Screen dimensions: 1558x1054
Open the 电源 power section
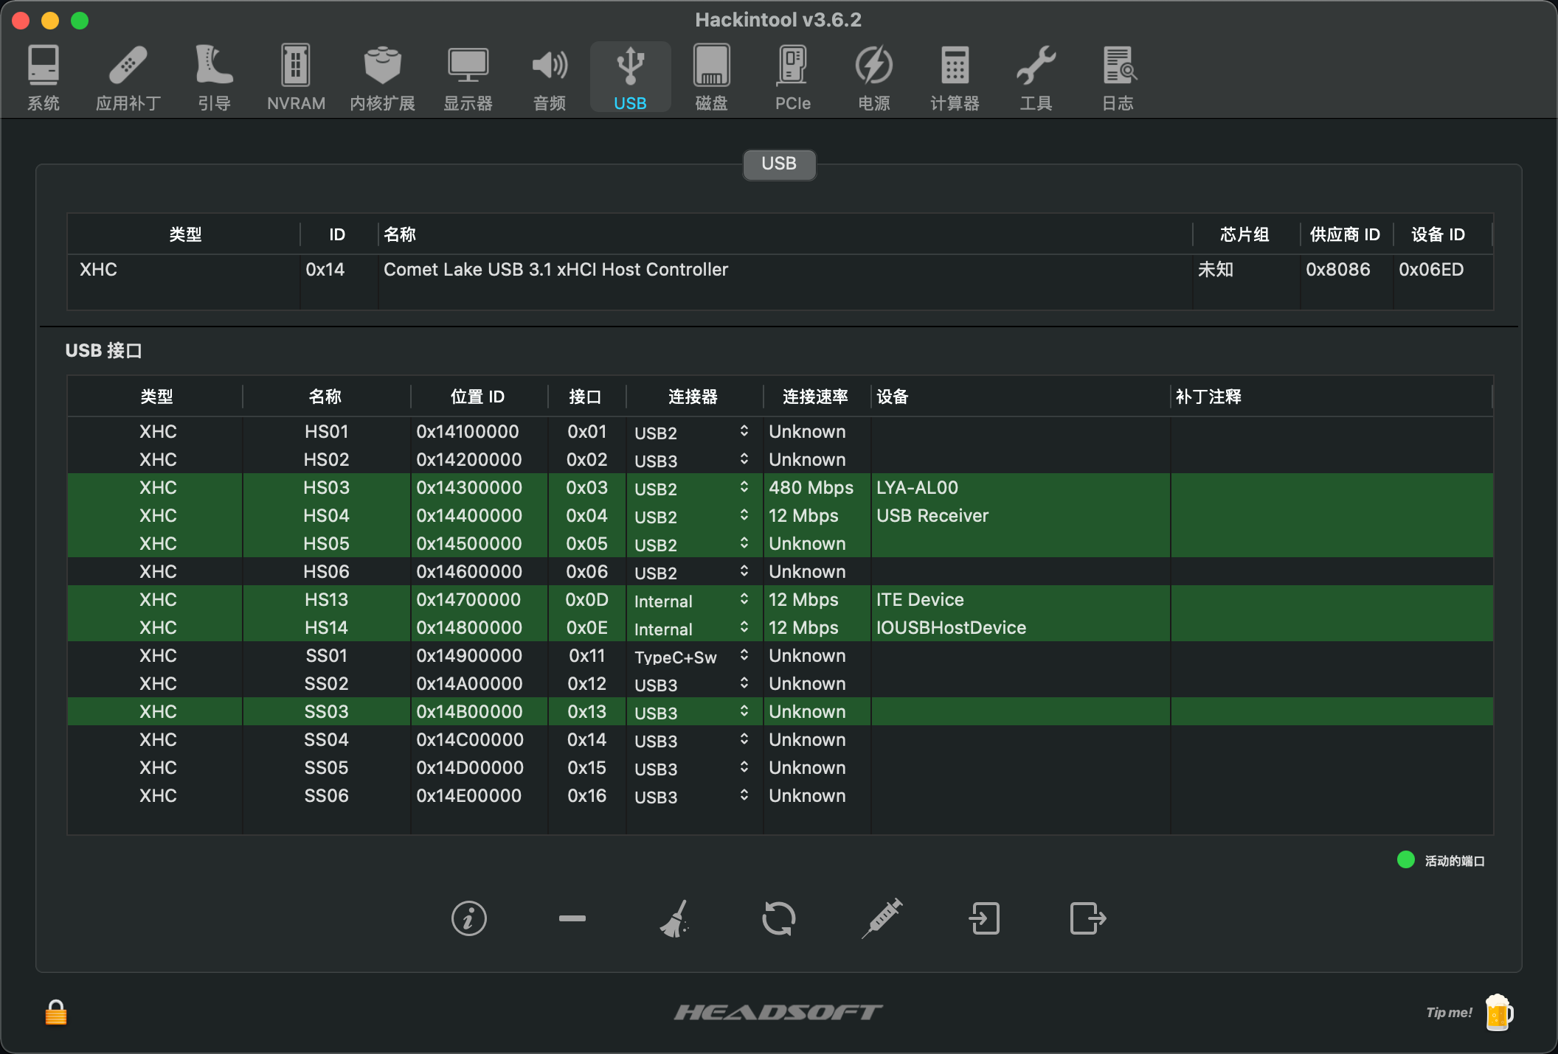point(874,77)
